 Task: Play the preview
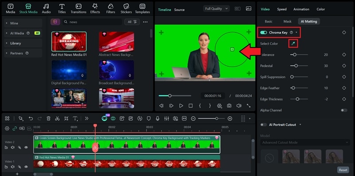click(x=181, y=106)
